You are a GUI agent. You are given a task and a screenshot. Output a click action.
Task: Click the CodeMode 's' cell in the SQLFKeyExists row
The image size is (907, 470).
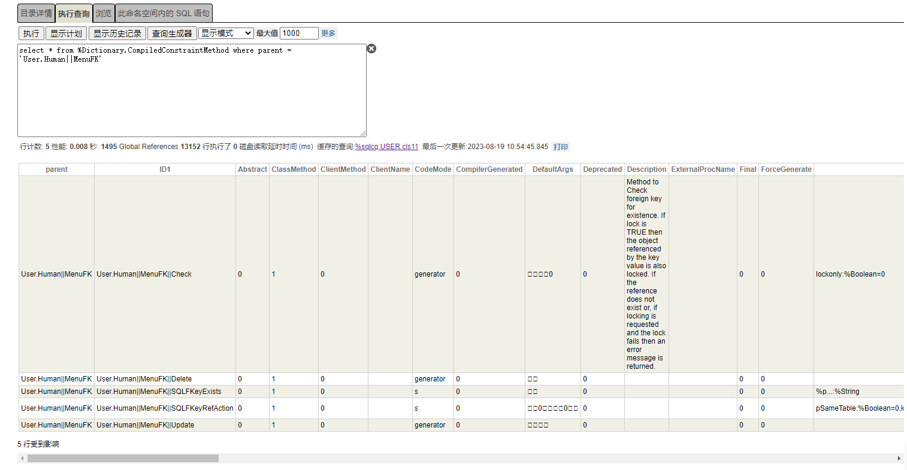(433, 392)
